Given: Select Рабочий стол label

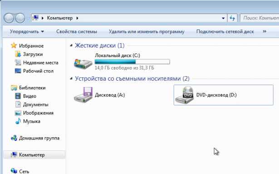Looking at the screenshot, I should coord(38,71).
